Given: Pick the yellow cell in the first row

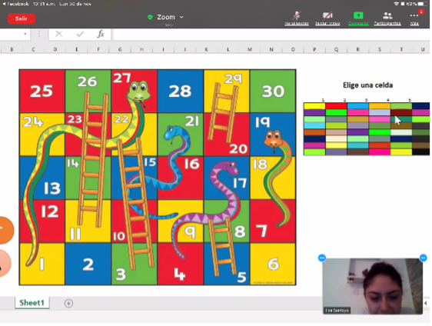Looking at the screenshot, I should click(314, 106).
